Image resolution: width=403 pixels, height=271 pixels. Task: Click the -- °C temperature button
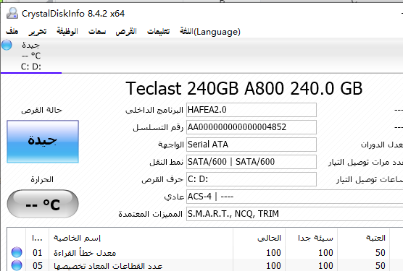(43, 204)
